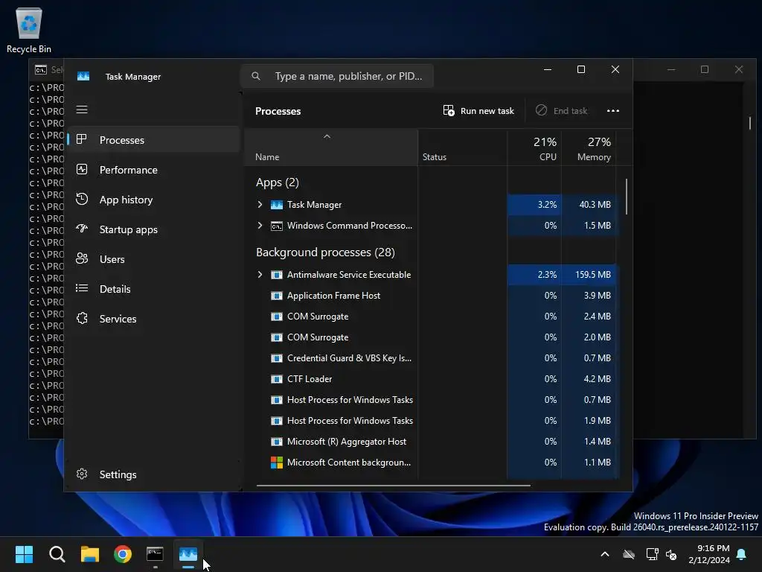Viewport: 762px width, 572px height.
Task: Toggle the sort direction arrow above Name
Action: 327,137
